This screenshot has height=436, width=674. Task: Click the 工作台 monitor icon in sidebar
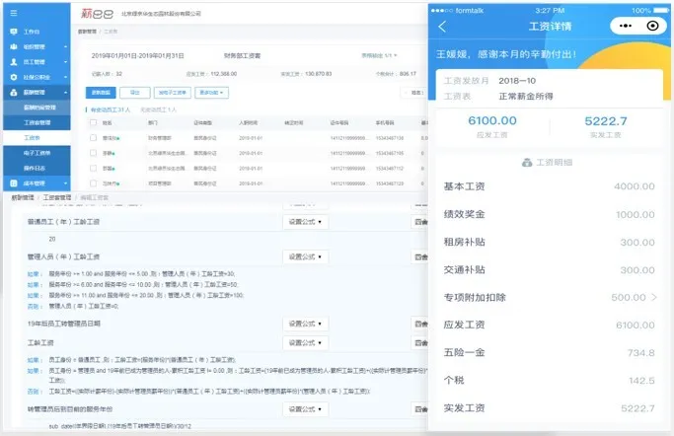click(13, 32)
